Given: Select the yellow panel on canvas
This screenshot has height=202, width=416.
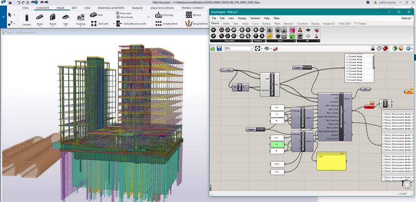Looking at the screenshot, I should [331, 161].
